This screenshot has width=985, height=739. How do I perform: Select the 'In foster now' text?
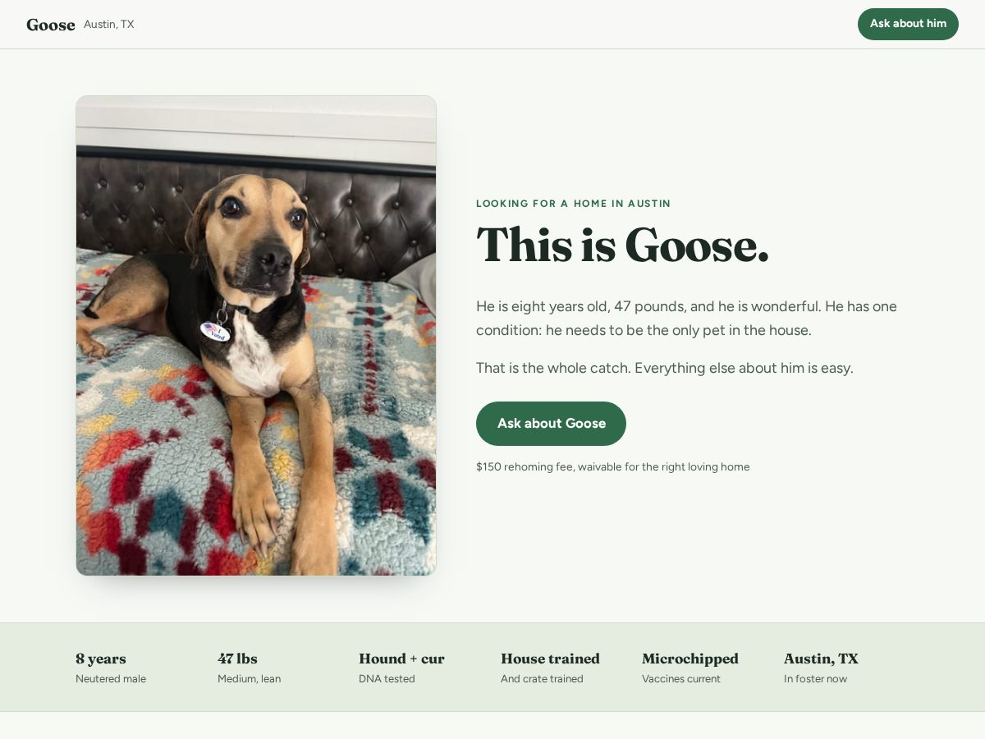click(x=815, y=679)
